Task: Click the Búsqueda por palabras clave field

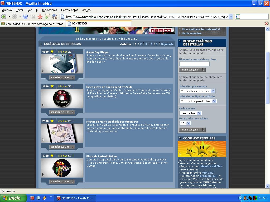Action: (194, 64)
